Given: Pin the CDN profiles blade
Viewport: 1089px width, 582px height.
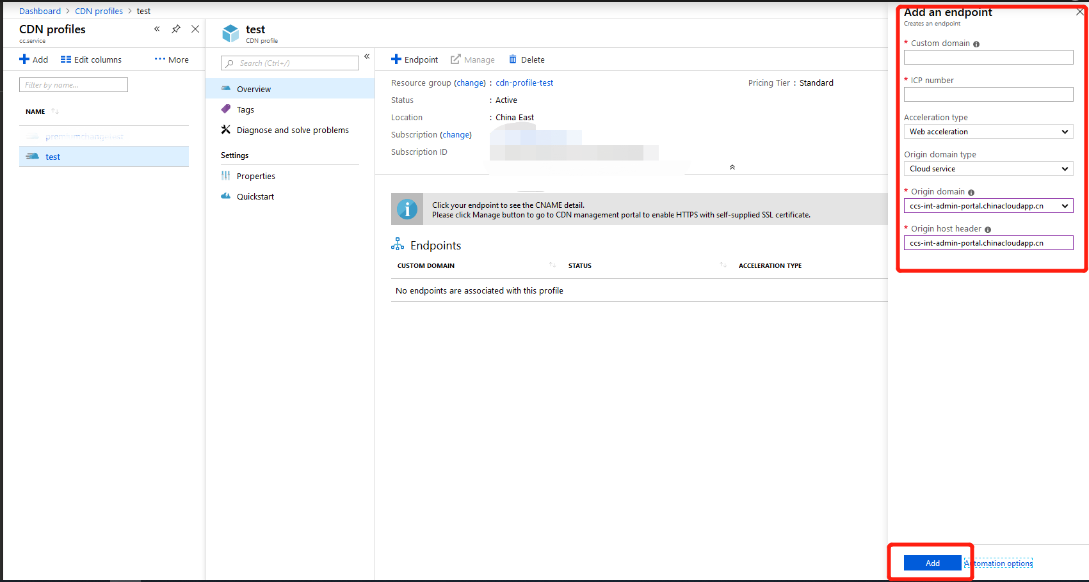Looking at the screenshot, I should (176, 29).
